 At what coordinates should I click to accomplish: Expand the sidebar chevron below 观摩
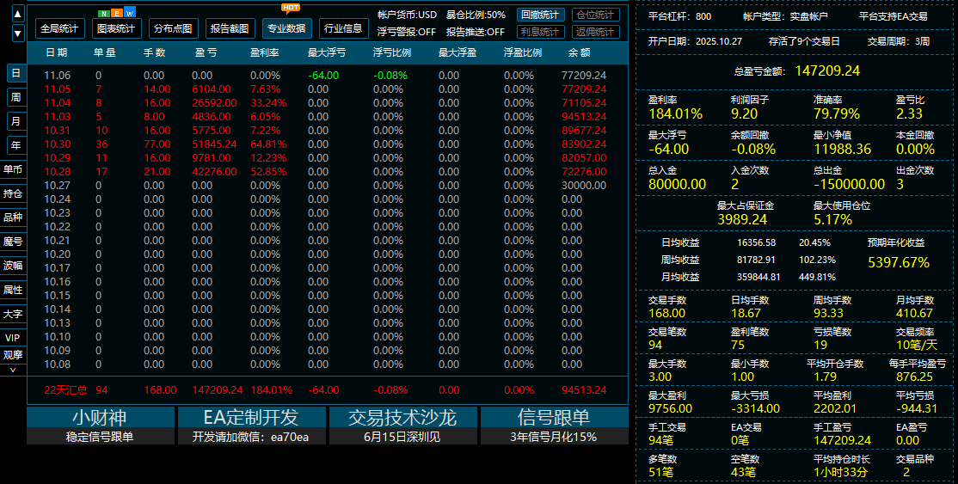point(13,370)
